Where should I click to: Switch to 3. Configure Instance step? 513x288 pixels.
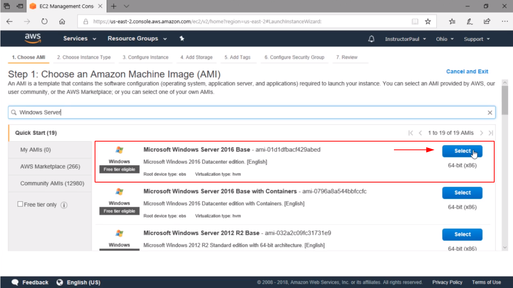click(145, 57)
